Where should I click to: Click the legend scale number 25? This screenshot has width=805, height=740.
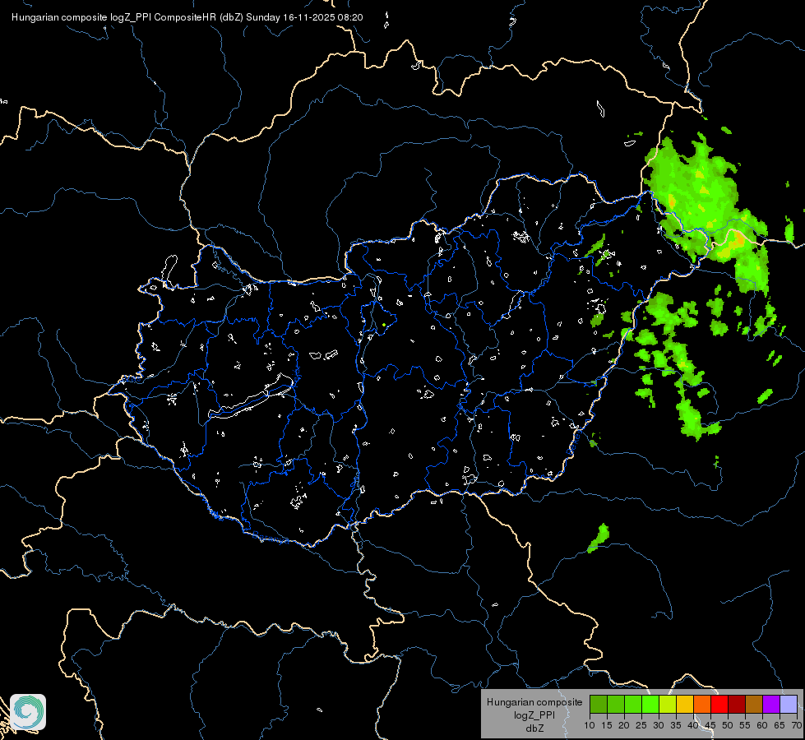pos(641,726)
